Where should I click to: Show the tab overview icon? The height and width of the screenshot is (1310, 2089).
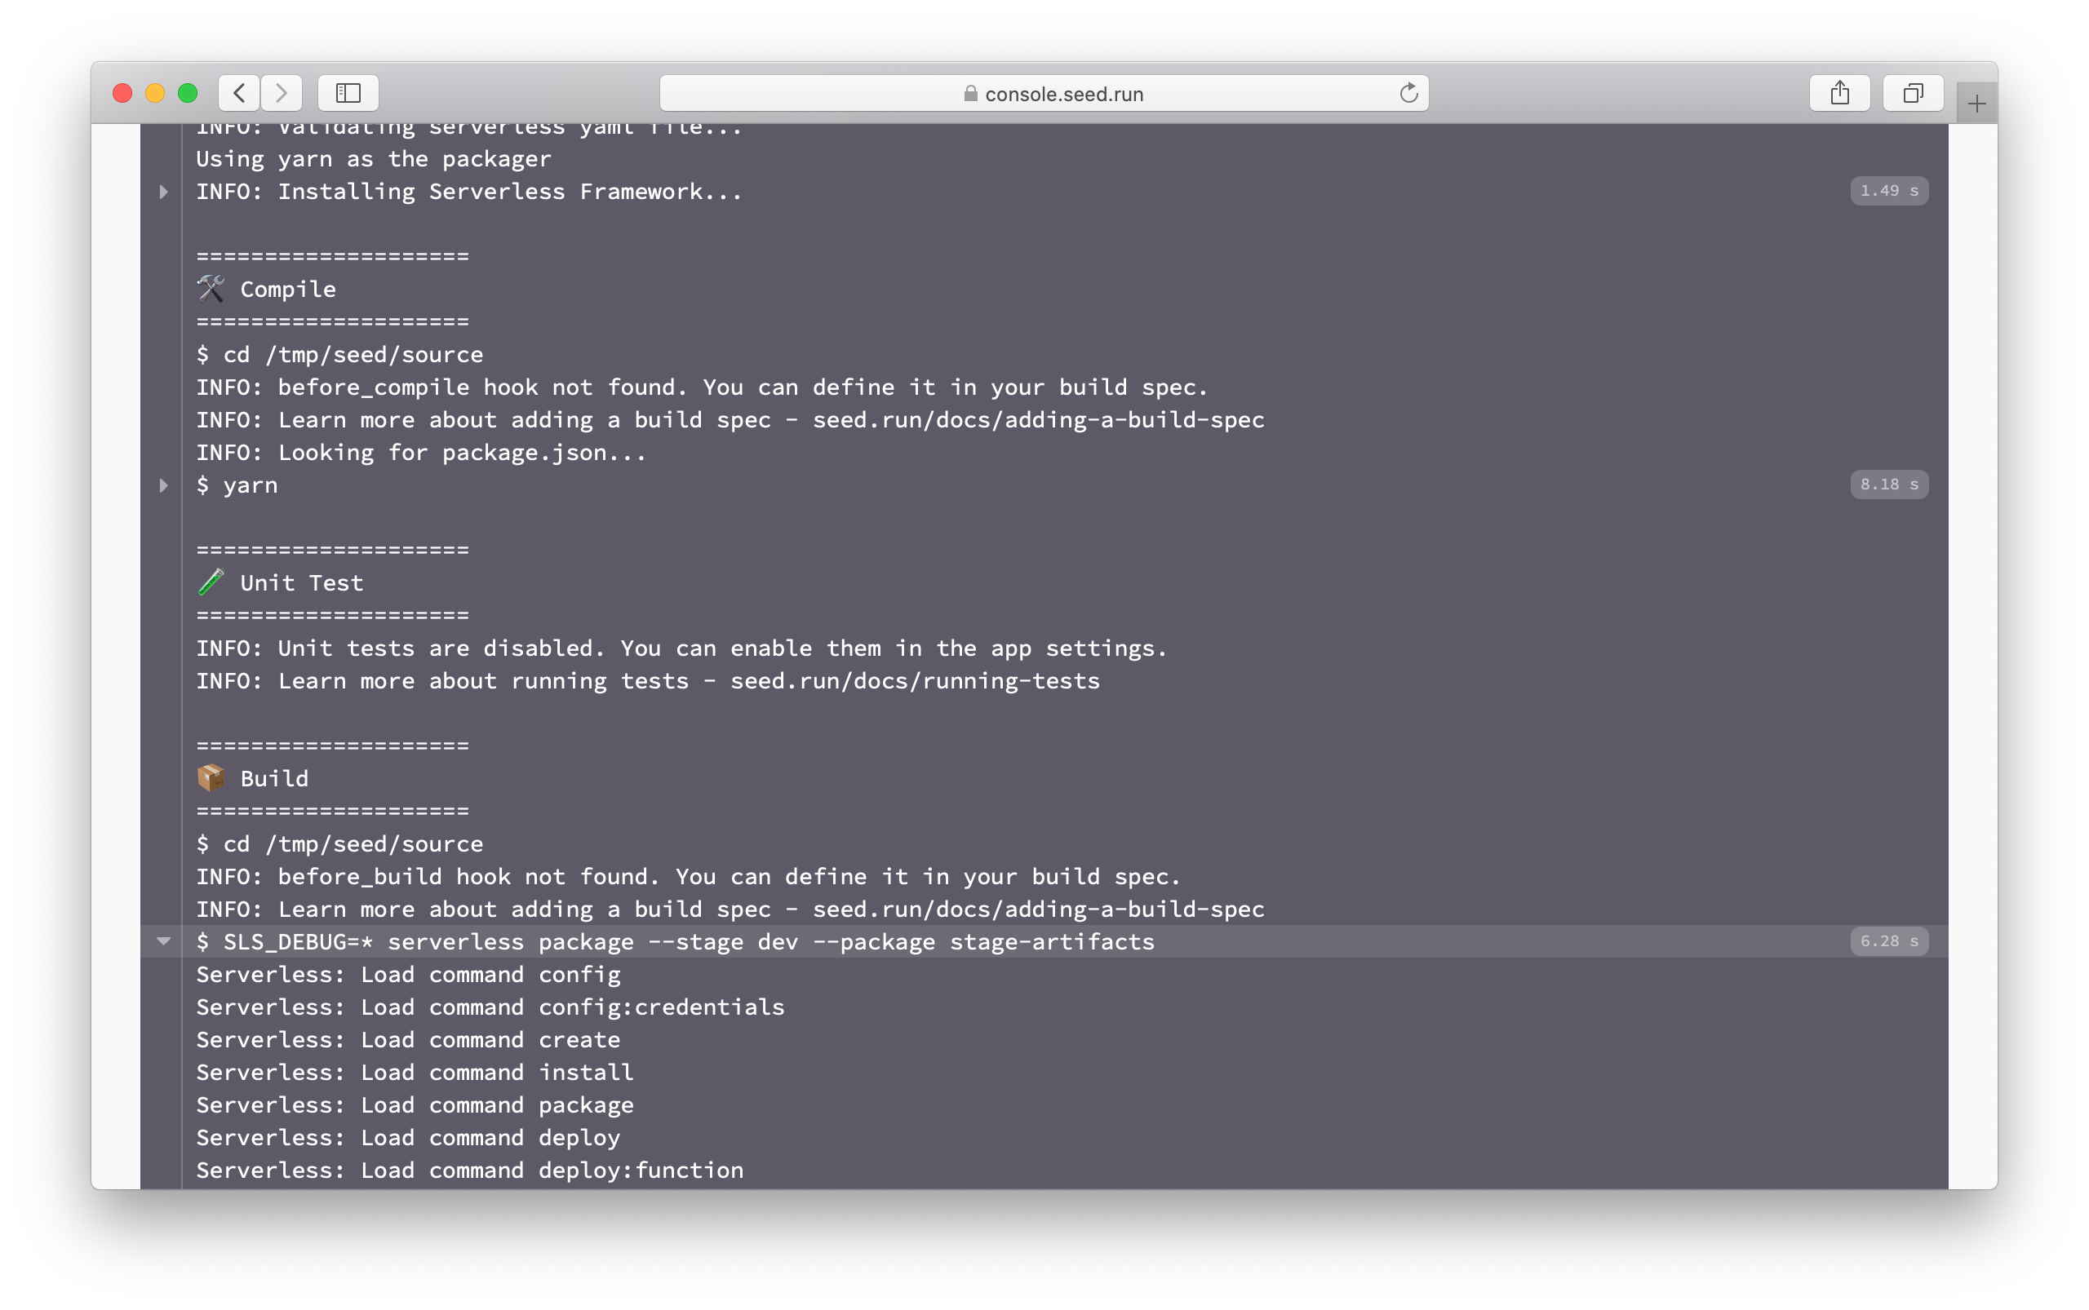pyautogui.click(x=1912, y=93)
